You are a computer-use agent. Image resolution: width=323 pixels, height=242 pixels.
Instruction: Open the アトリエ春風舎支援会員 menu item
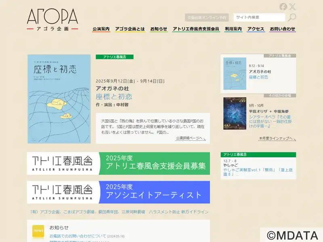click(x=196, y=29)
